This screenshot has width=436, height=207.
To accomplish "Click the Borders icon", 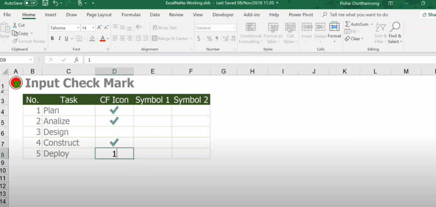I will coord(79,39).
